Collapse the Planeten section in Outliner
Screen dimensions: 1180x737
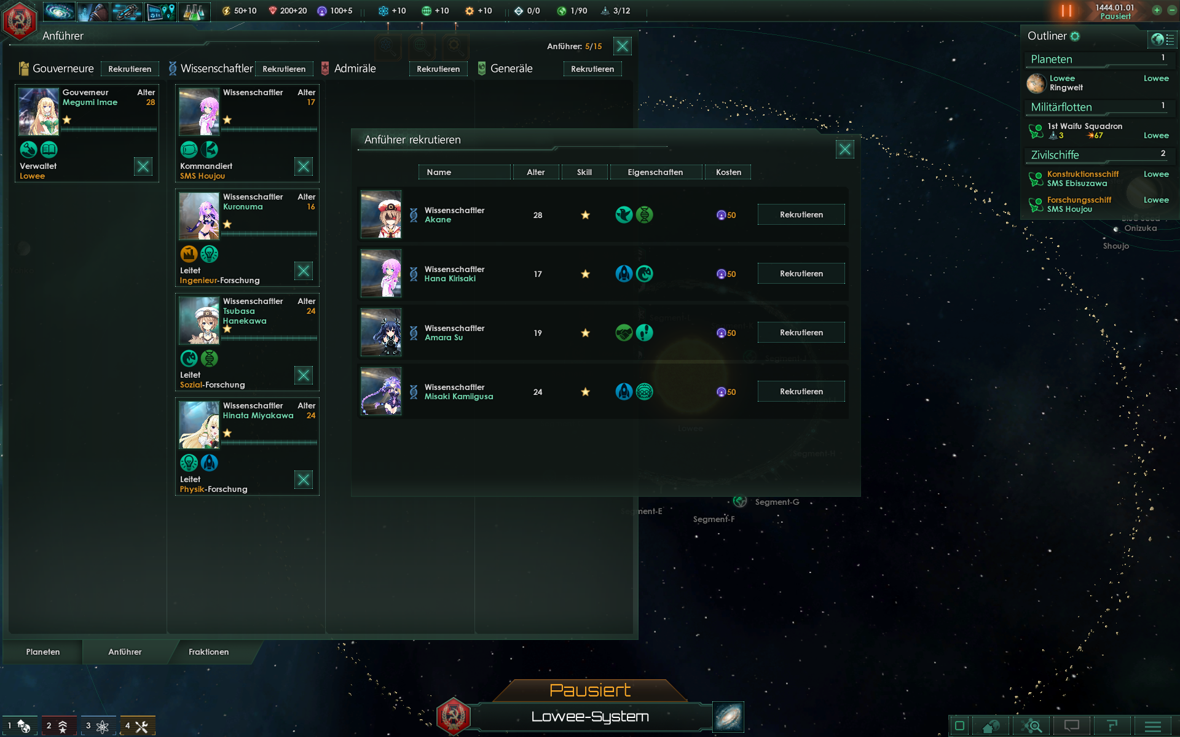tap(1099, 59)
